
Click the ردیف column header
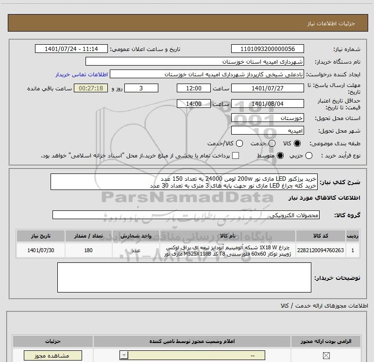pos(353,236)
